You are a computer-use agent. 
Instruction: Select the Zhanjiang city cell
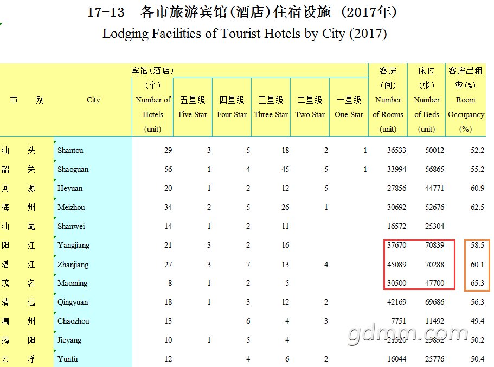click(x=93, y=265)
